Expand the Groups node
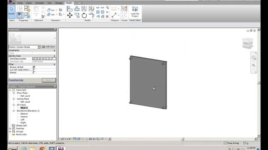Viewport: 268px width, 150px height. click(10, 132)
